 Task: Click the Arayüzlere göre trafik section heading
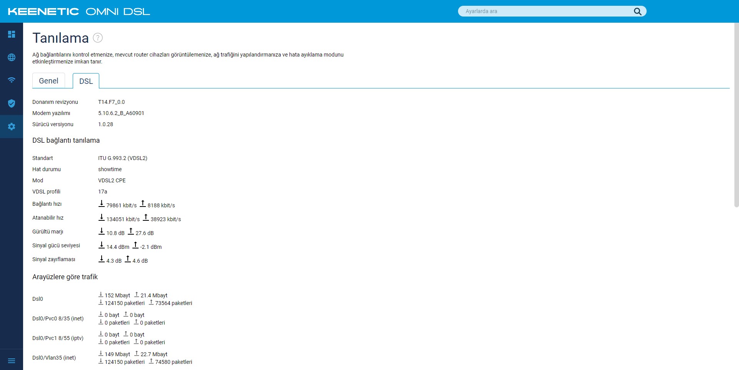point(65,277)
